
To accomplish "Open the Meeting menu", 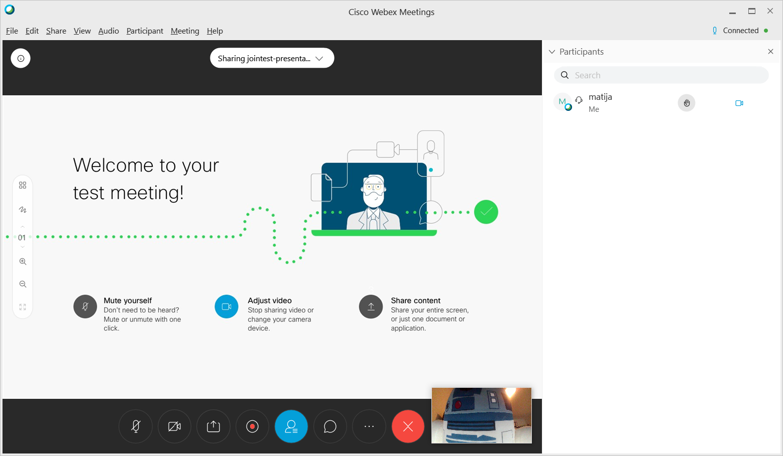I will coord(185,31).
